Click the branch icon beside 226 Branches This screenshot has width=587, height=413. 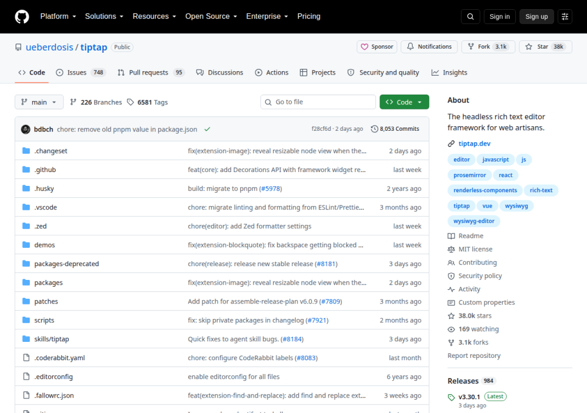click(x=73, y=102)
